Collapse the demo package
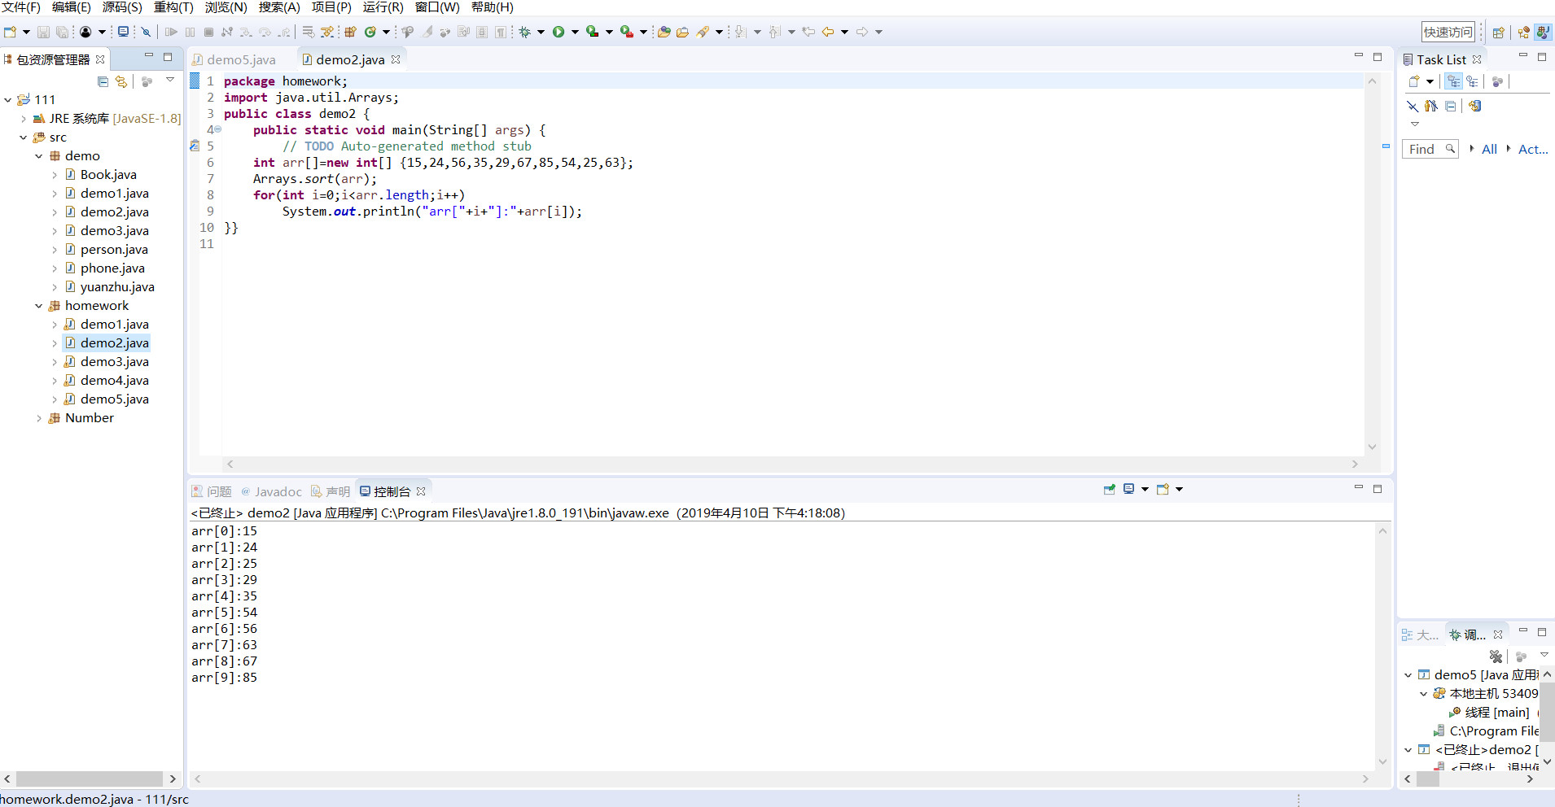 coord(39,155)
